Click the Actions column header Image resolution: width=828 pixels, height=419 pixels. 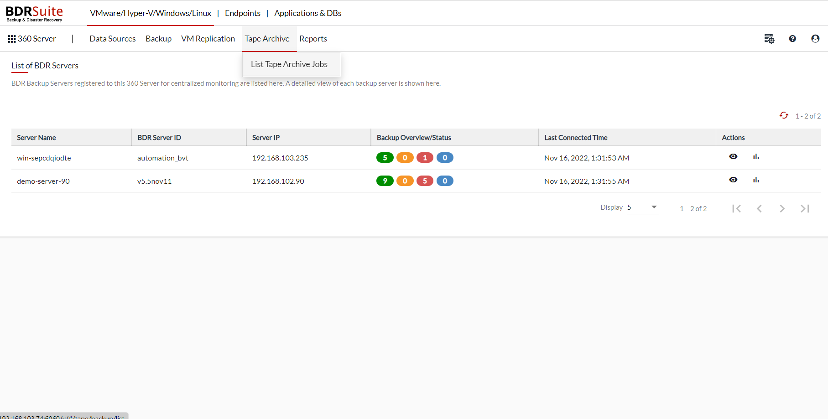click(733, 138)
